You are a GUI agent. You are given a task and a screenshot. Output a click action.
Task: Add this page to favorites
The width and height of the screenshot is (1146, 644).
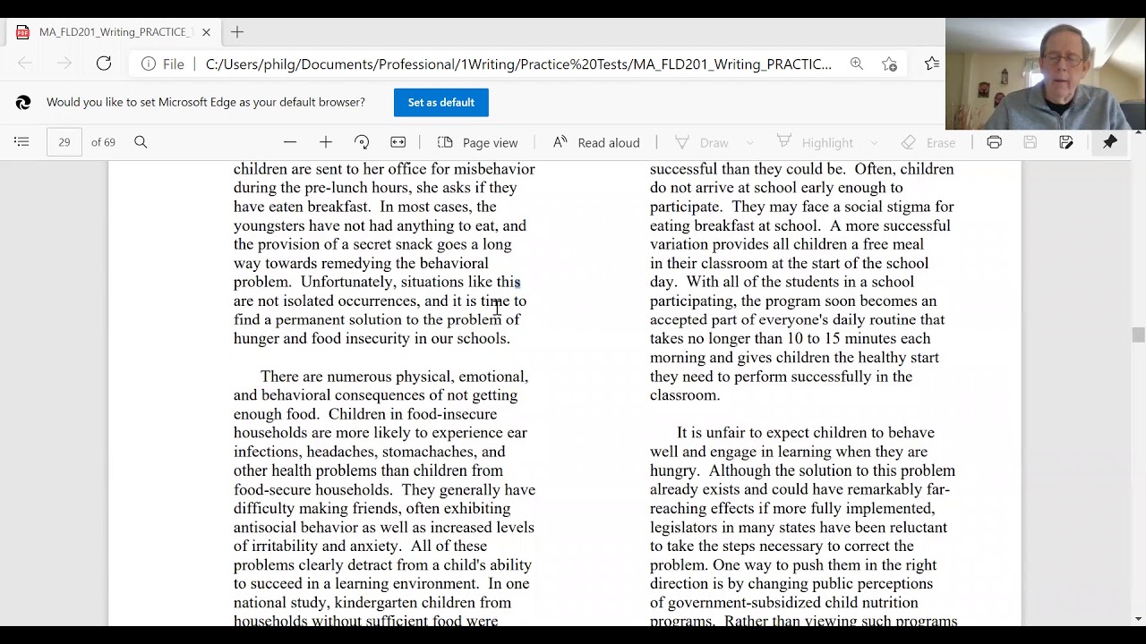click(889, 64)
